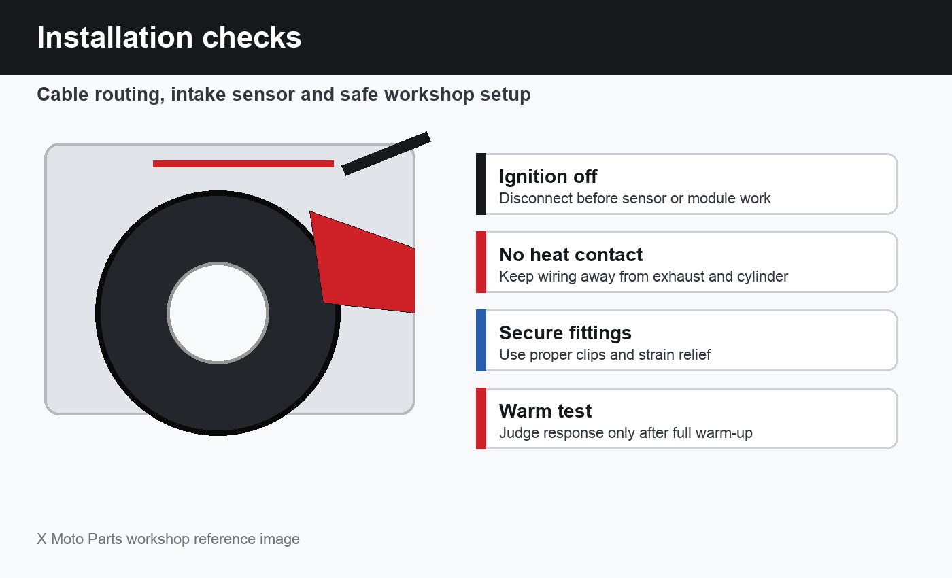Select the Warm test card
Image resolution: width=952 pixels, height=578 pixels.
pos(687,418)
